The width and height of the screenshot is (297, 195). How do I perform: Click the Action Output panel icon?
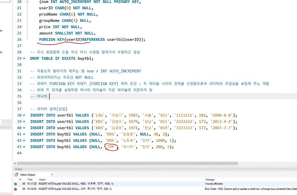click(x=16, y=175)
